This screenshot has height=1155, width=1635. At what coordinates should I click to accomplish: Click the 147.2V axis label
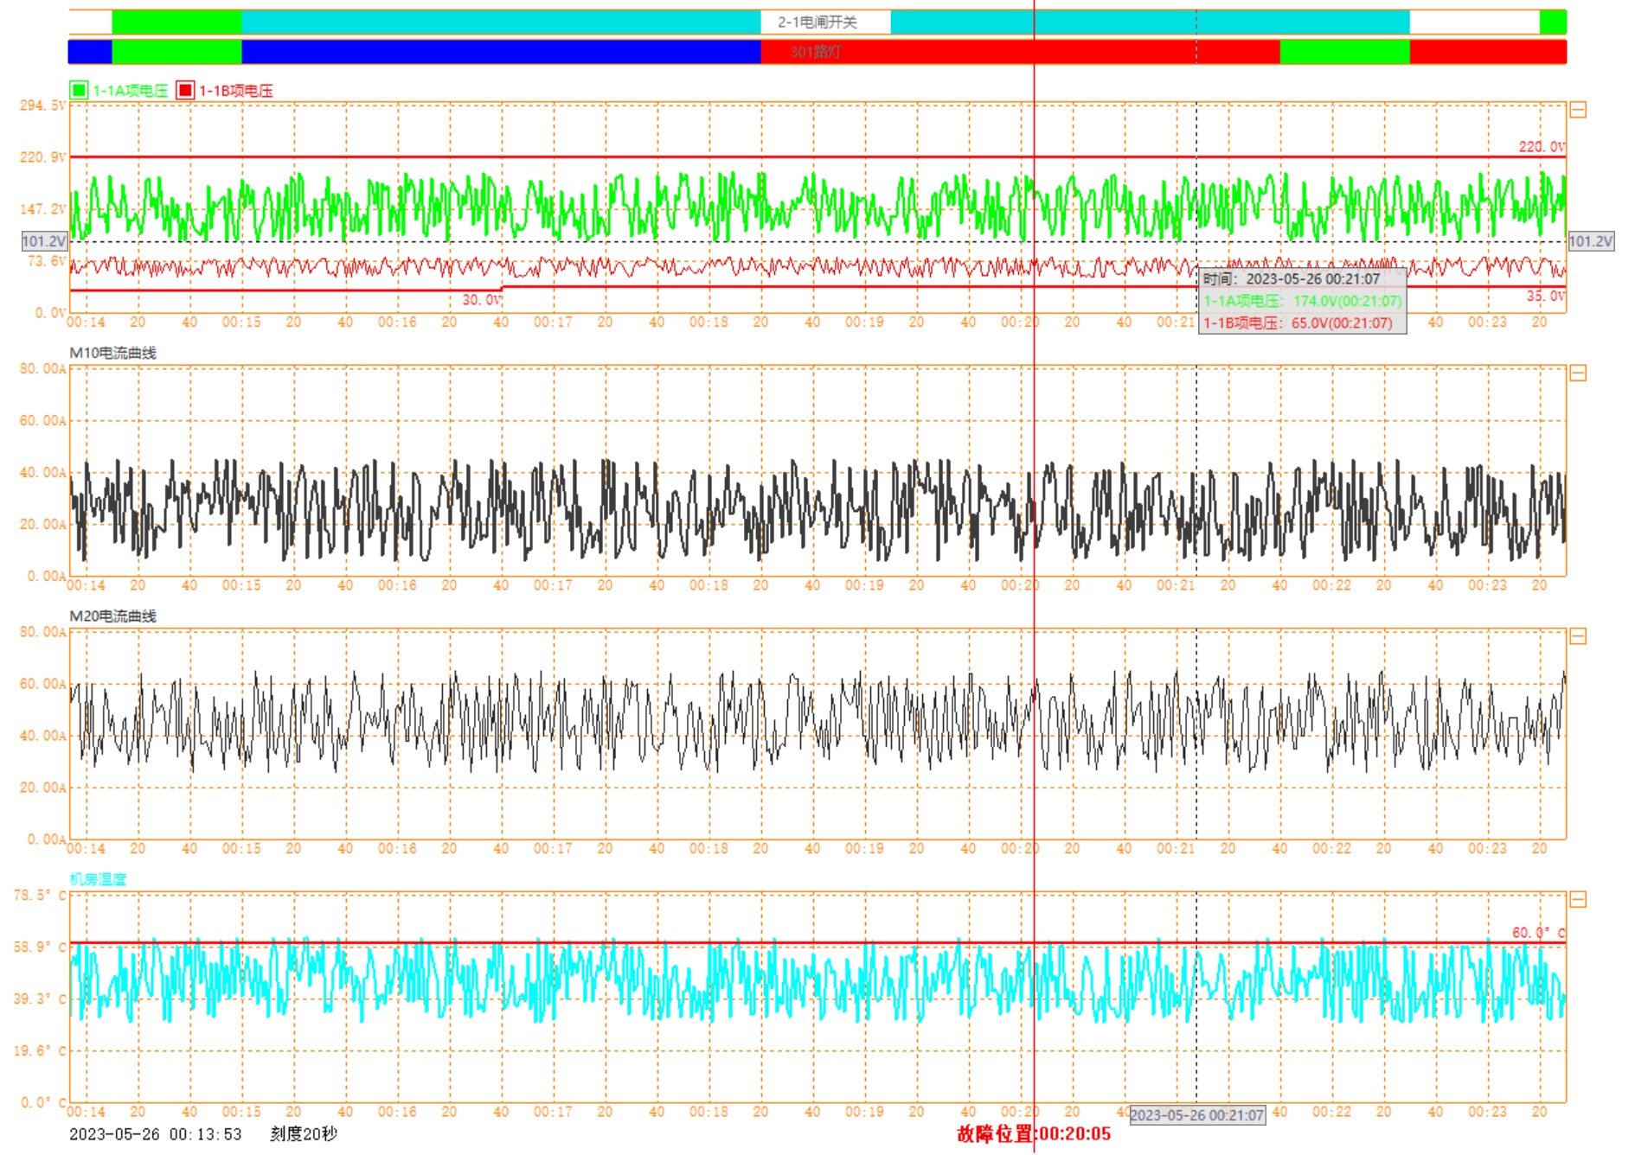coord(42,209)
